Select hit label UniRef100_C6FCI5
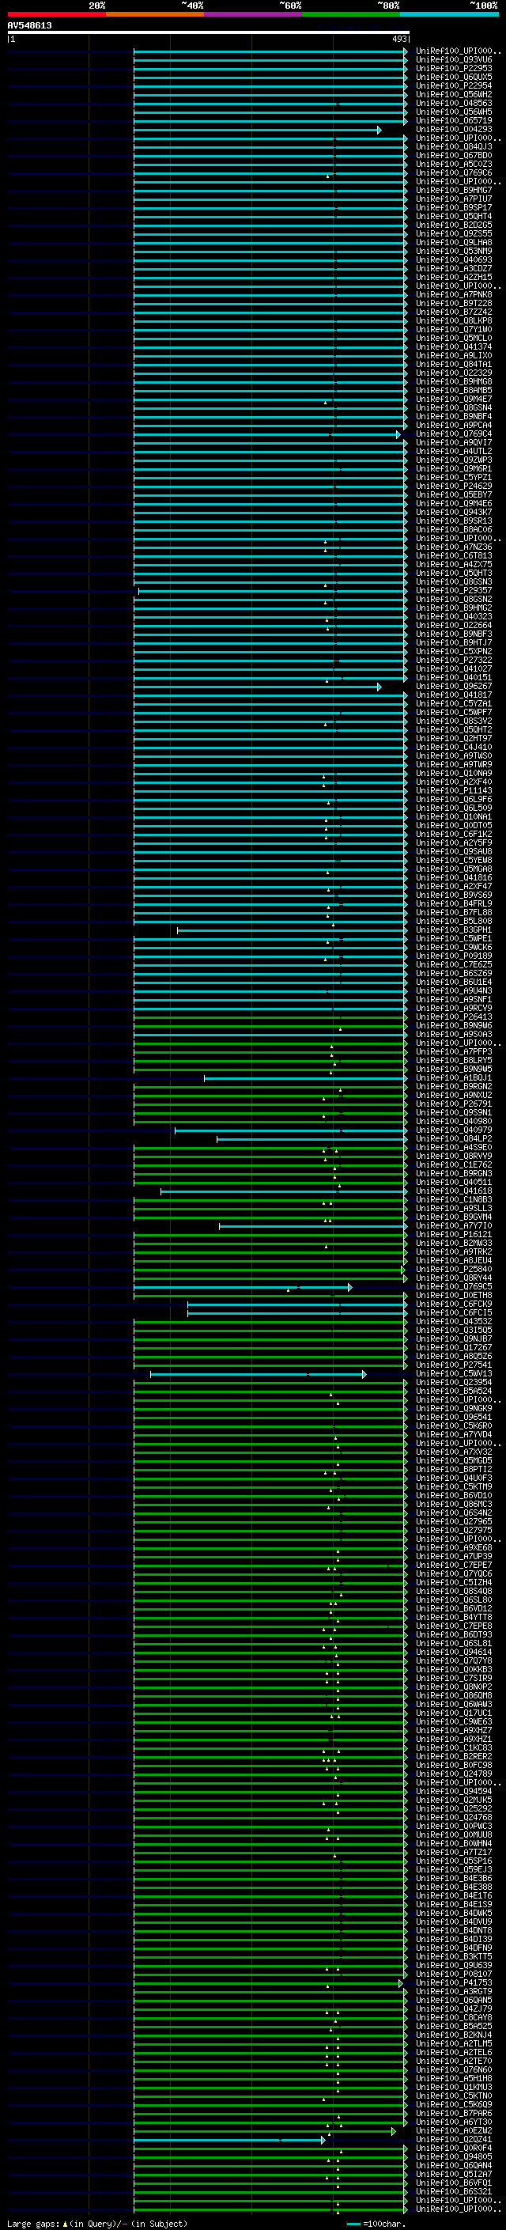506x2230 pixels. [454, 1312]
